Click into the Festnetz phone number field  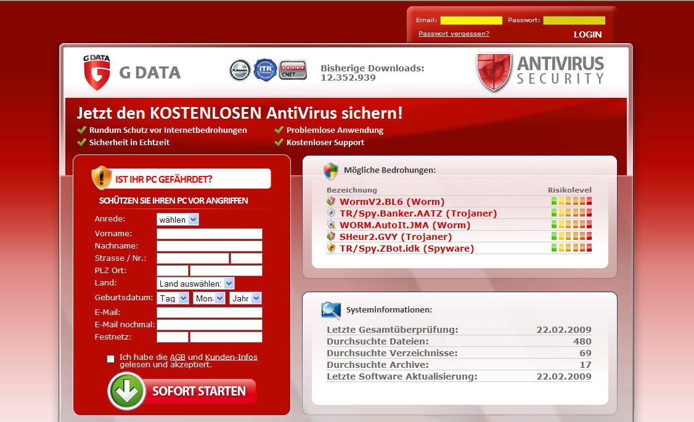pos(226,337)
